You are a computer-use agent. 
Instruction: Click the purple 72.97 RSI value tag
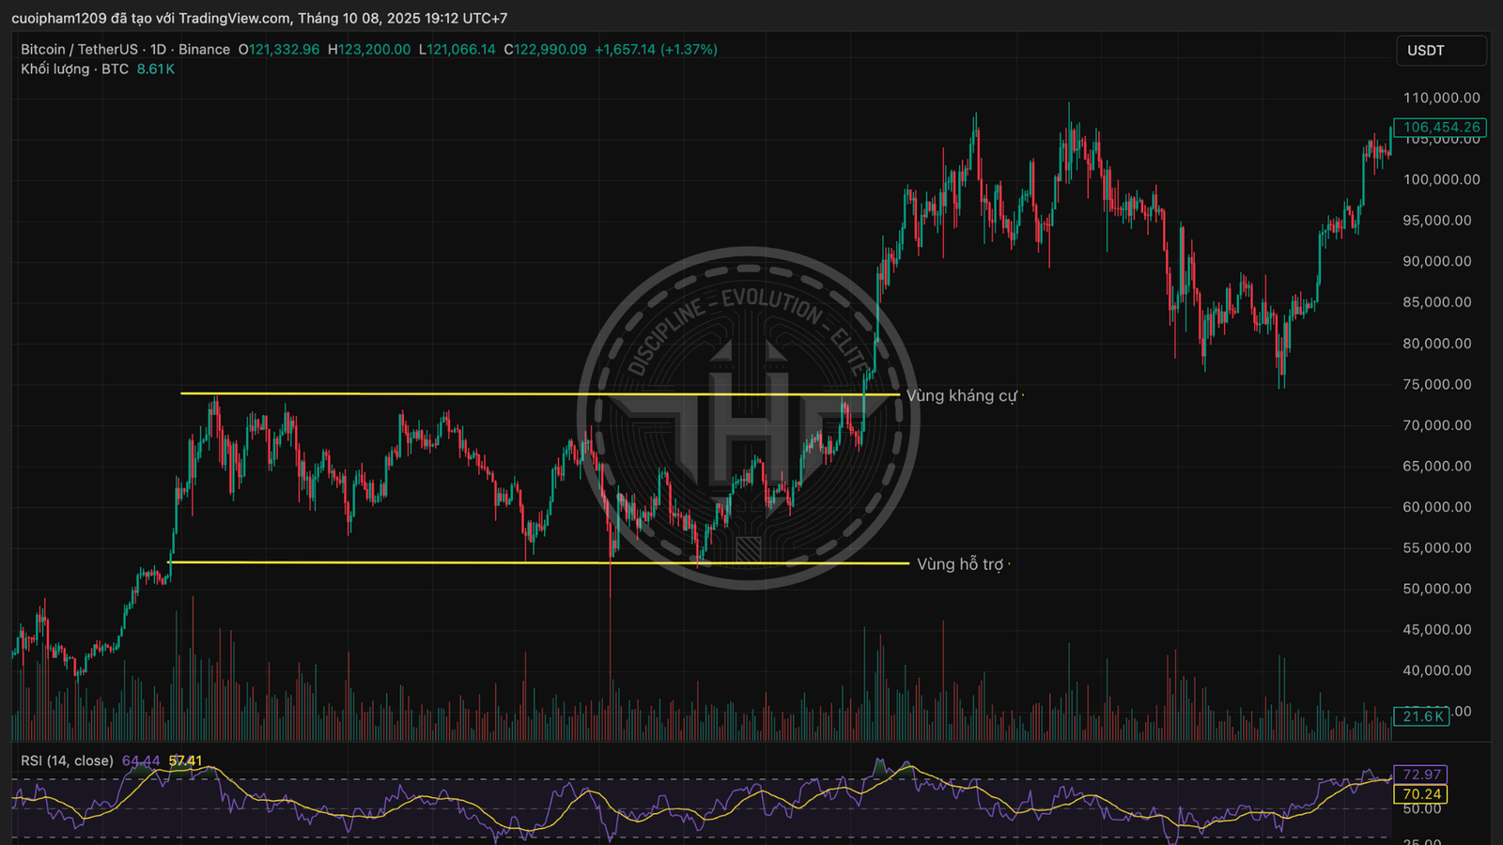[1420, 775]
